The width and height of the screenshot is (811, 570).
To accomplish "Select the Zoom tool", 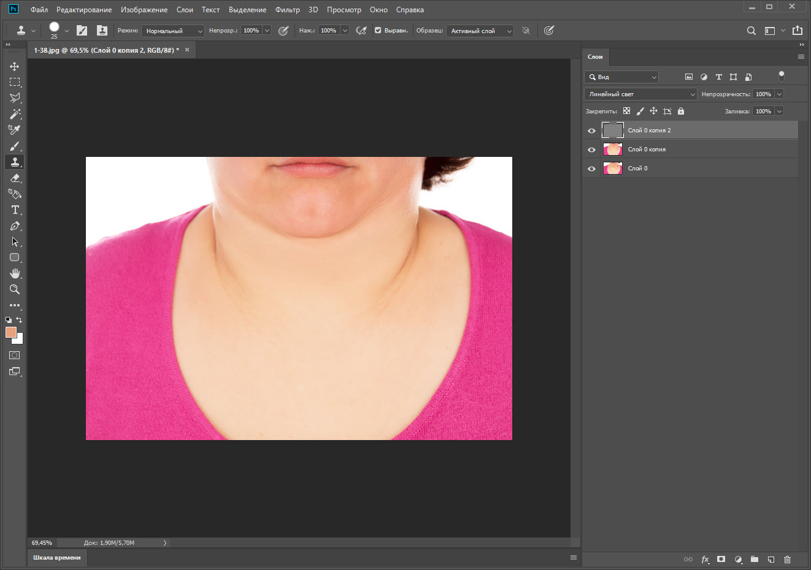I will click(x=15, y=289).
